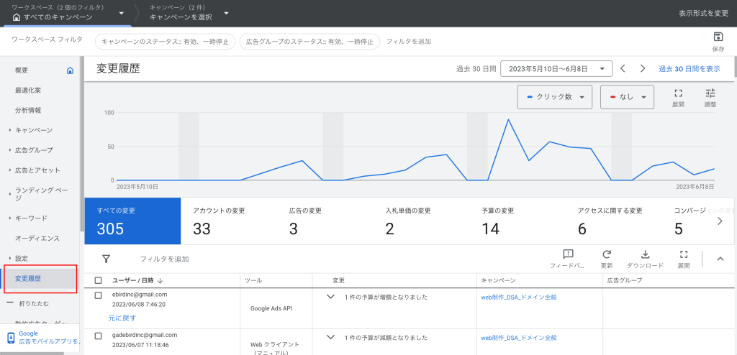
Task: Click the キャンペーン column header
Action: [x=499, y=280]
